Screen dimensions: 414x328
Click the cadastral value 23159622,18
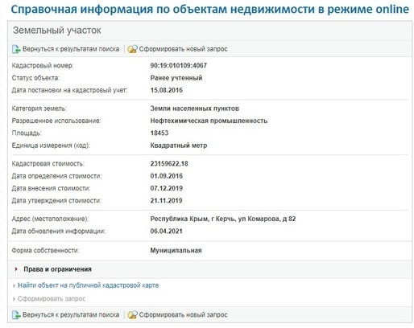click(169, 164)
